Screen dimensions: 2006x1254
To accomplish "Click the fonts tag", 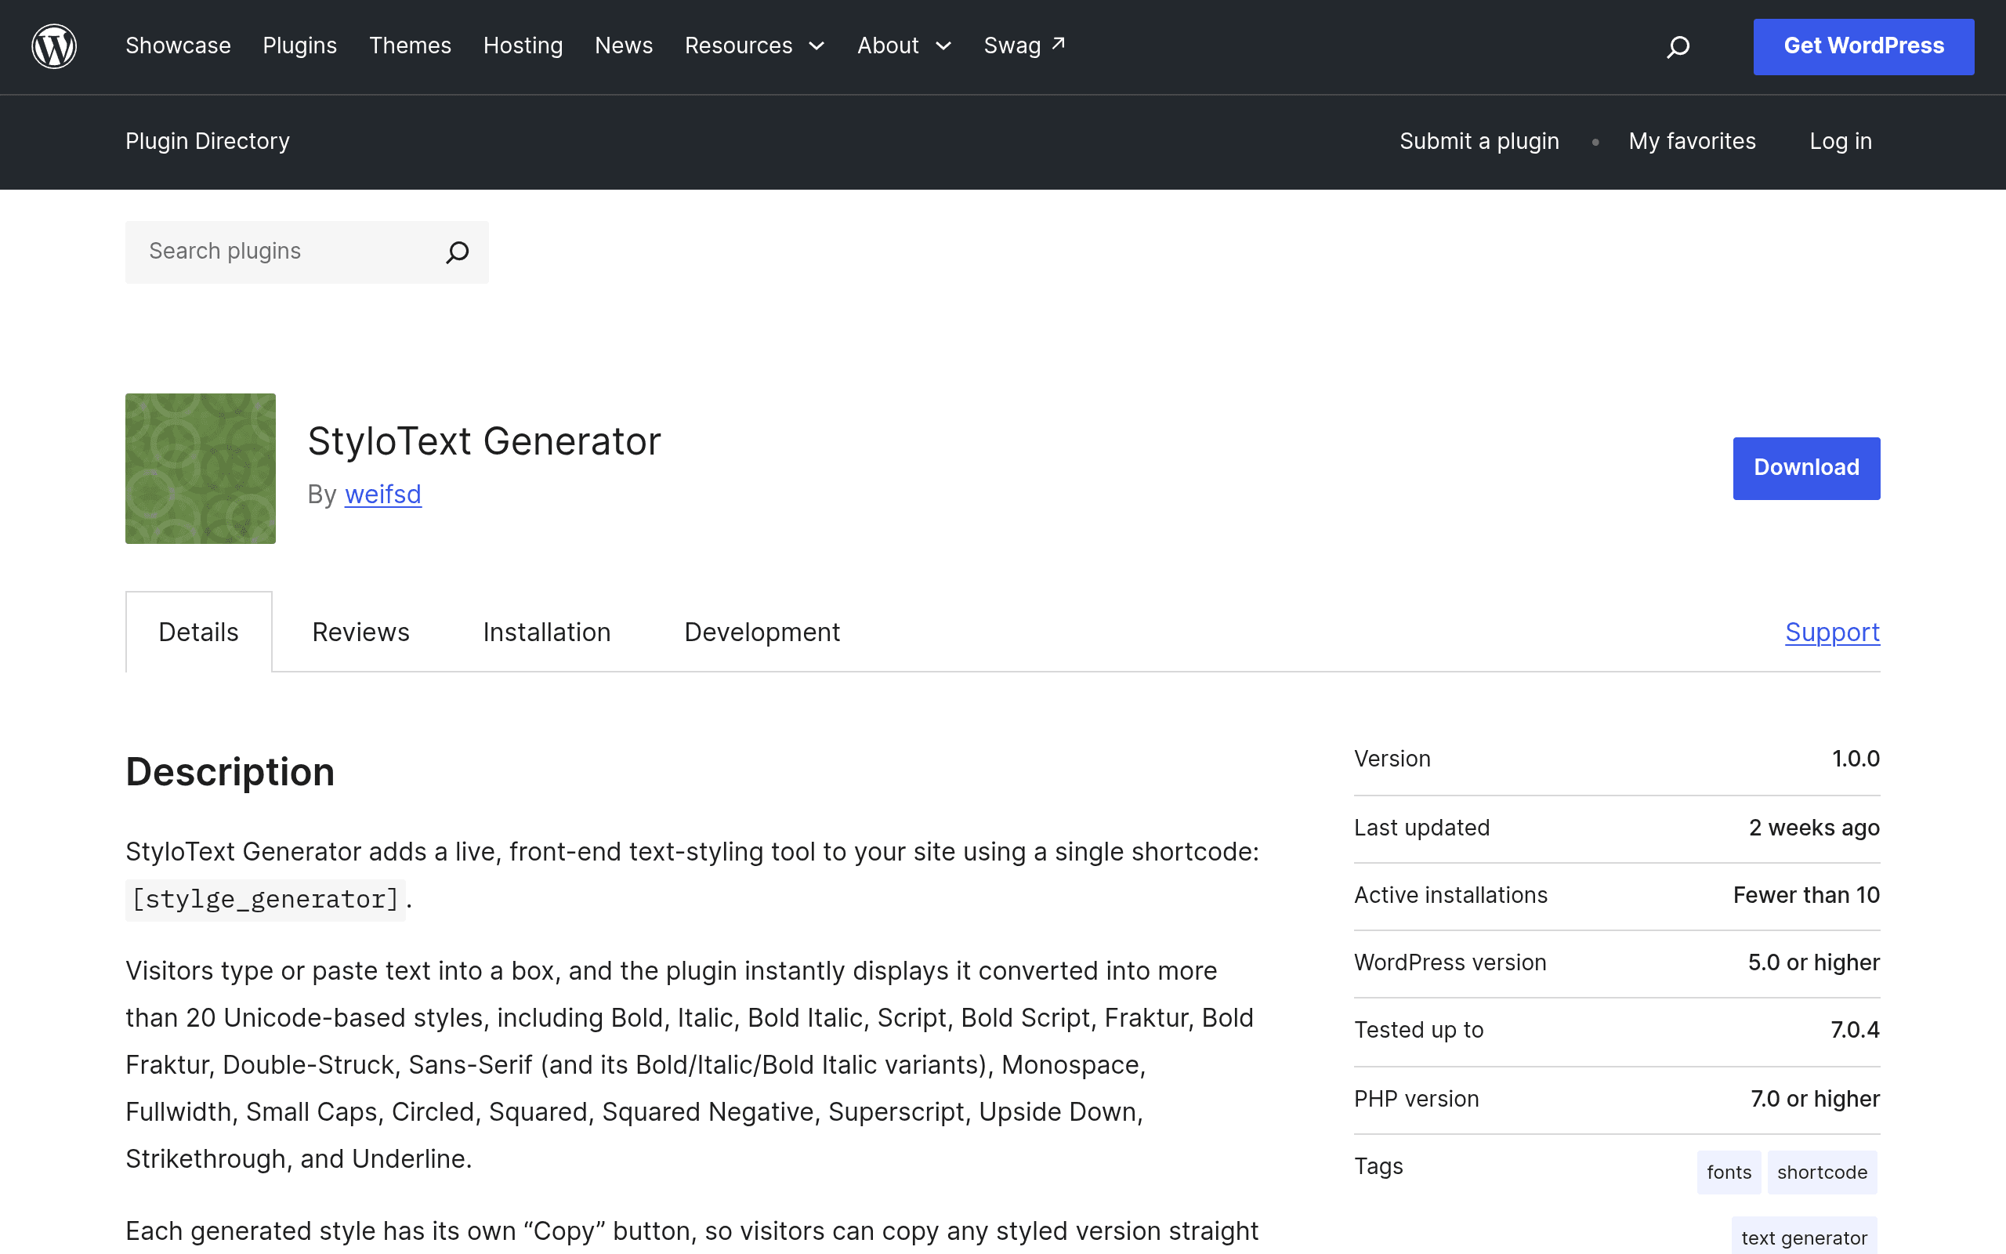I will [x=1729, y=1172].
